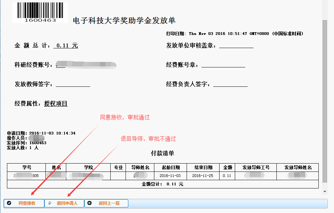Click the 发放序列 1600463 line
Screen dimensions: 334x213
pyautogui.click(x=27, y=143)
